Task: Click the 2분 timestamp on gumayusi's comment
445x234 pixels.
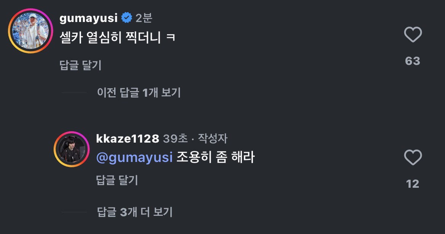Action: coord(144,18)
